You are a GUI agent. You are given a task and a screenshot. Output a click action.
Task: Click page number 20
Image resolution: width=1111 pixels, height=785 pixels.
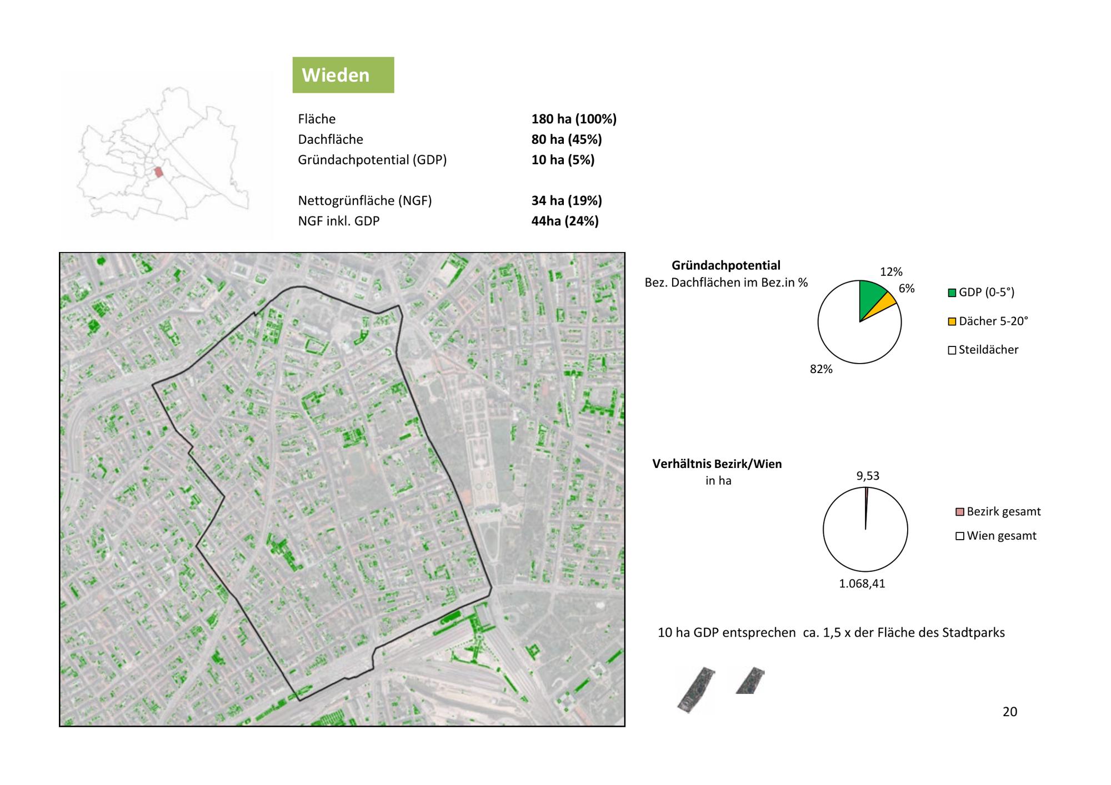pyautogui.click(x=1009, y=712)
